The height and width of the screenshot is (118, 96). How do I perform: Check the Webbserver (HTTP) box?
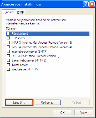[8, 69]
